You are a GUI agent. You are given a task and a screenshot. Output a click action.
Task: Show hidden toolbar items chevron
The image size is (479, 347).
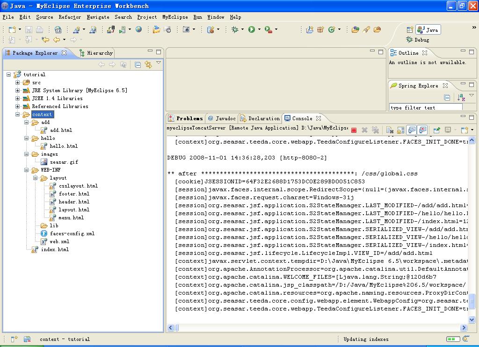click(474, 28)
